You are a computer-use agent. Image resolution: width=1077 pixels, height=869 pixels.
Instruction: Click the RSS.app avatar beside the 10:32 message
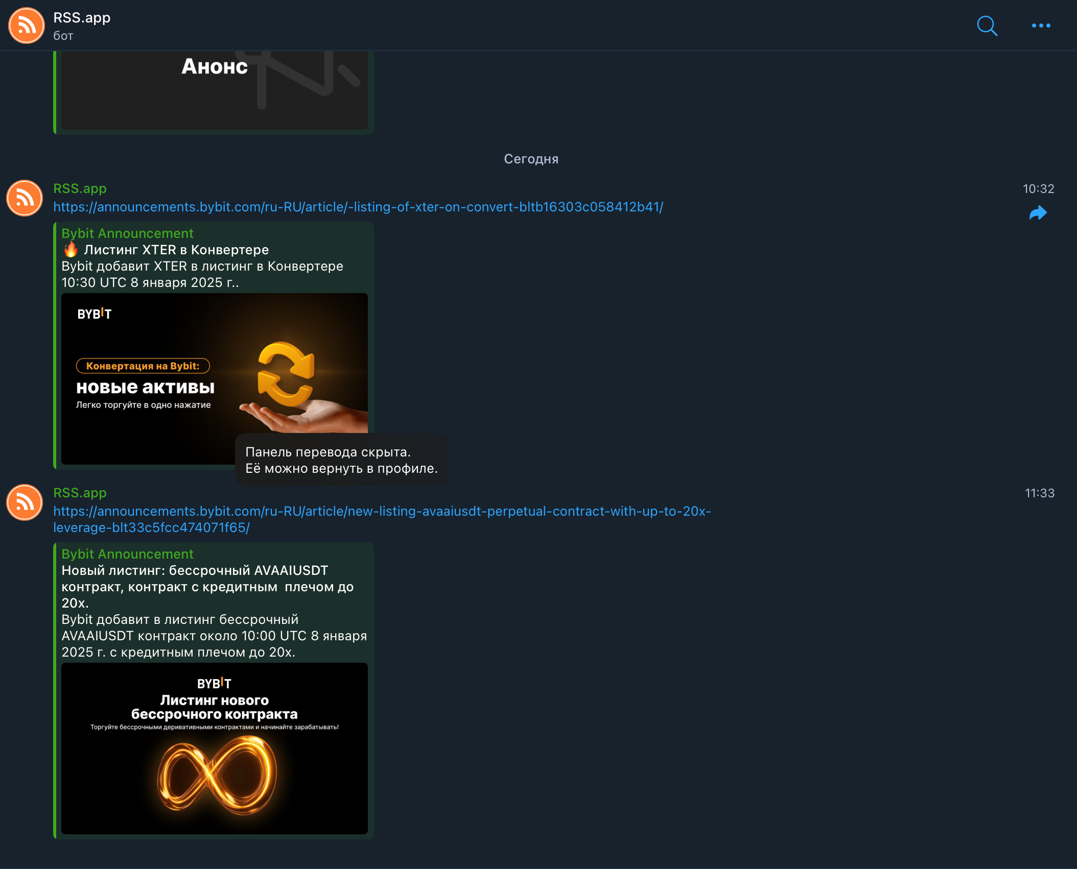[25, 198]
